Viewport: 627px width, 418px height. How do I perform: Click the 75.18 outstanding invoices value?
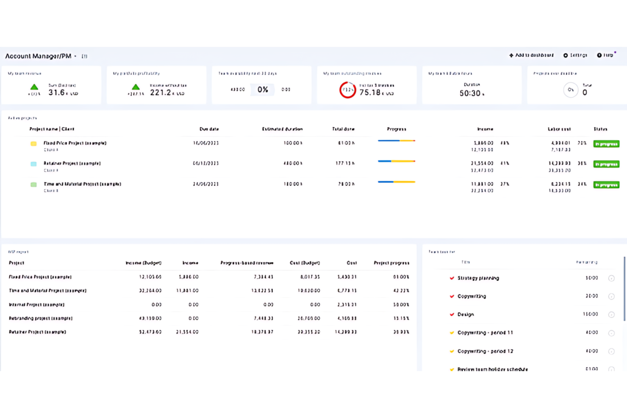point(370,92)
